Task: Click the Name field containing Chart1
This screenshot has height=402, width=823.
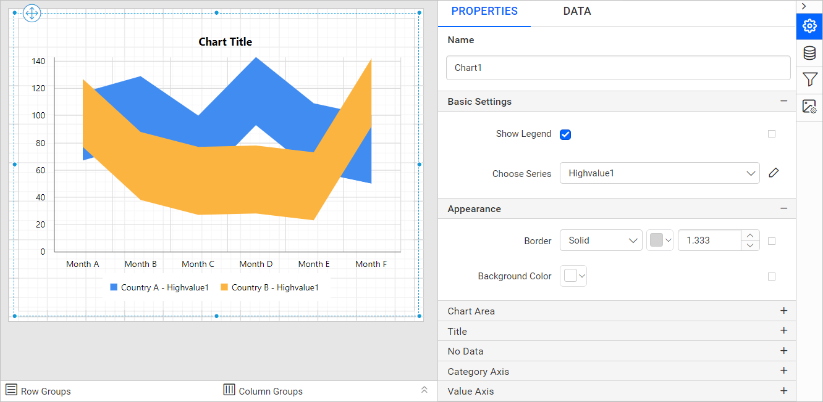Action: [618, 68]
